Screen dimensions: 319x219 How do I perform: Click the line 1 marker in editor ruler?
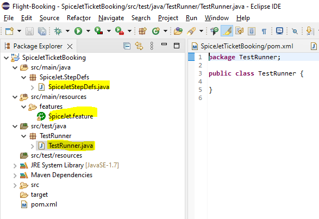click(x=191, y=57)
